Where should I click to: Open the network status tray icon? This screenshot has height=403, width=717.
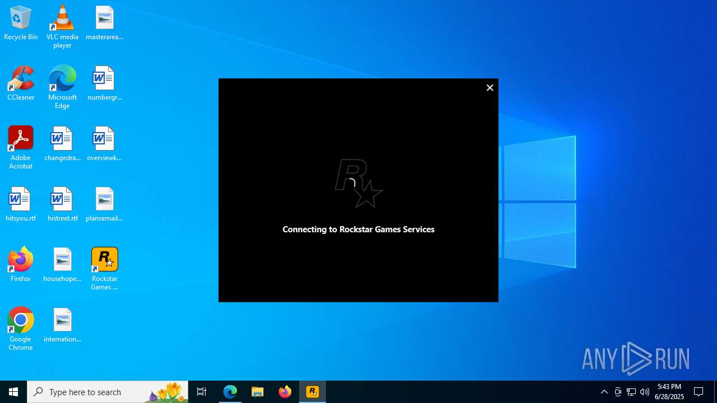[x=631, y=392]
